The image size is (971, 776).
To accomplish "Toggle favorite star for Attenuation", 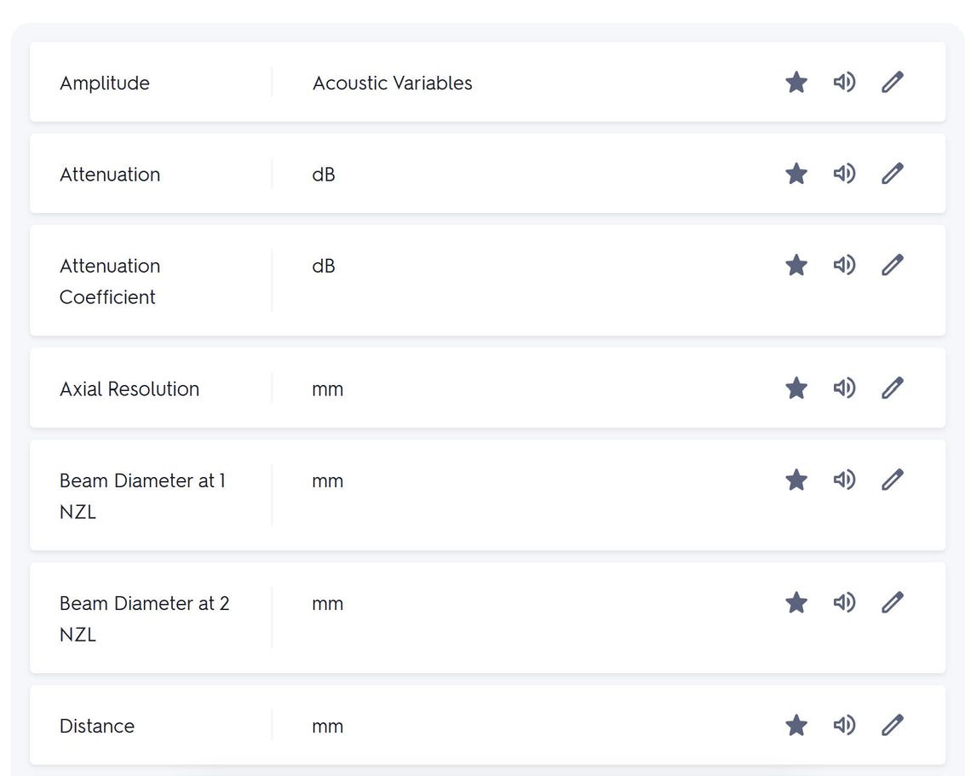I will (796, 173).
